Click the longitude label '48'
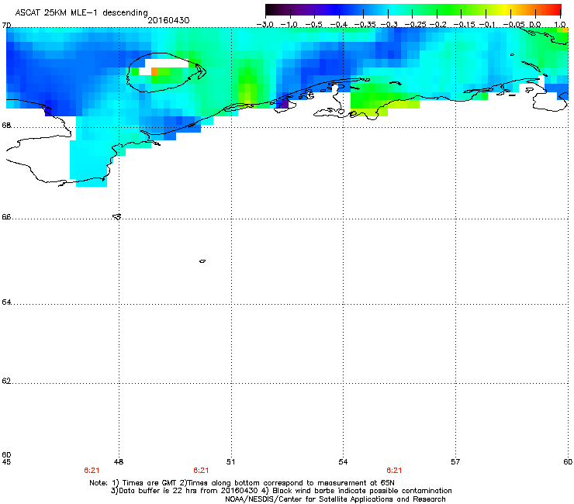Image resolution: width=574 pixels, height=504 pixels. pos(119,462)
